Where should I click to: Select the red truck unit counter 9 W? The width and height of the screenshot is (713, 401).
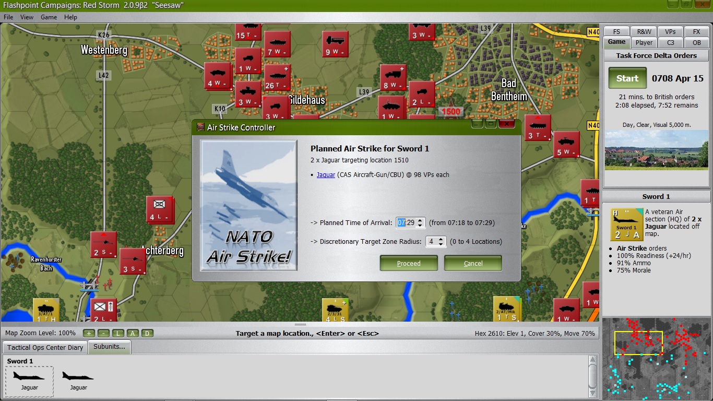(335, 44)
